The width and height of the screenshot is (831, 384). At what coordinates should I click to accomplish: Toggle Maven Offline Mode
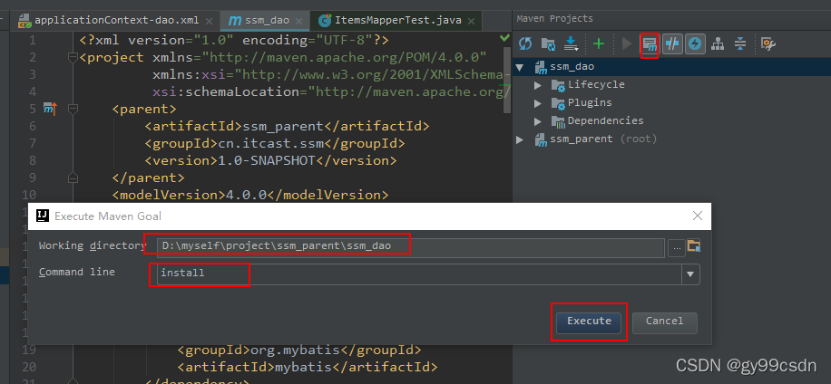click(x=672, y=43)
